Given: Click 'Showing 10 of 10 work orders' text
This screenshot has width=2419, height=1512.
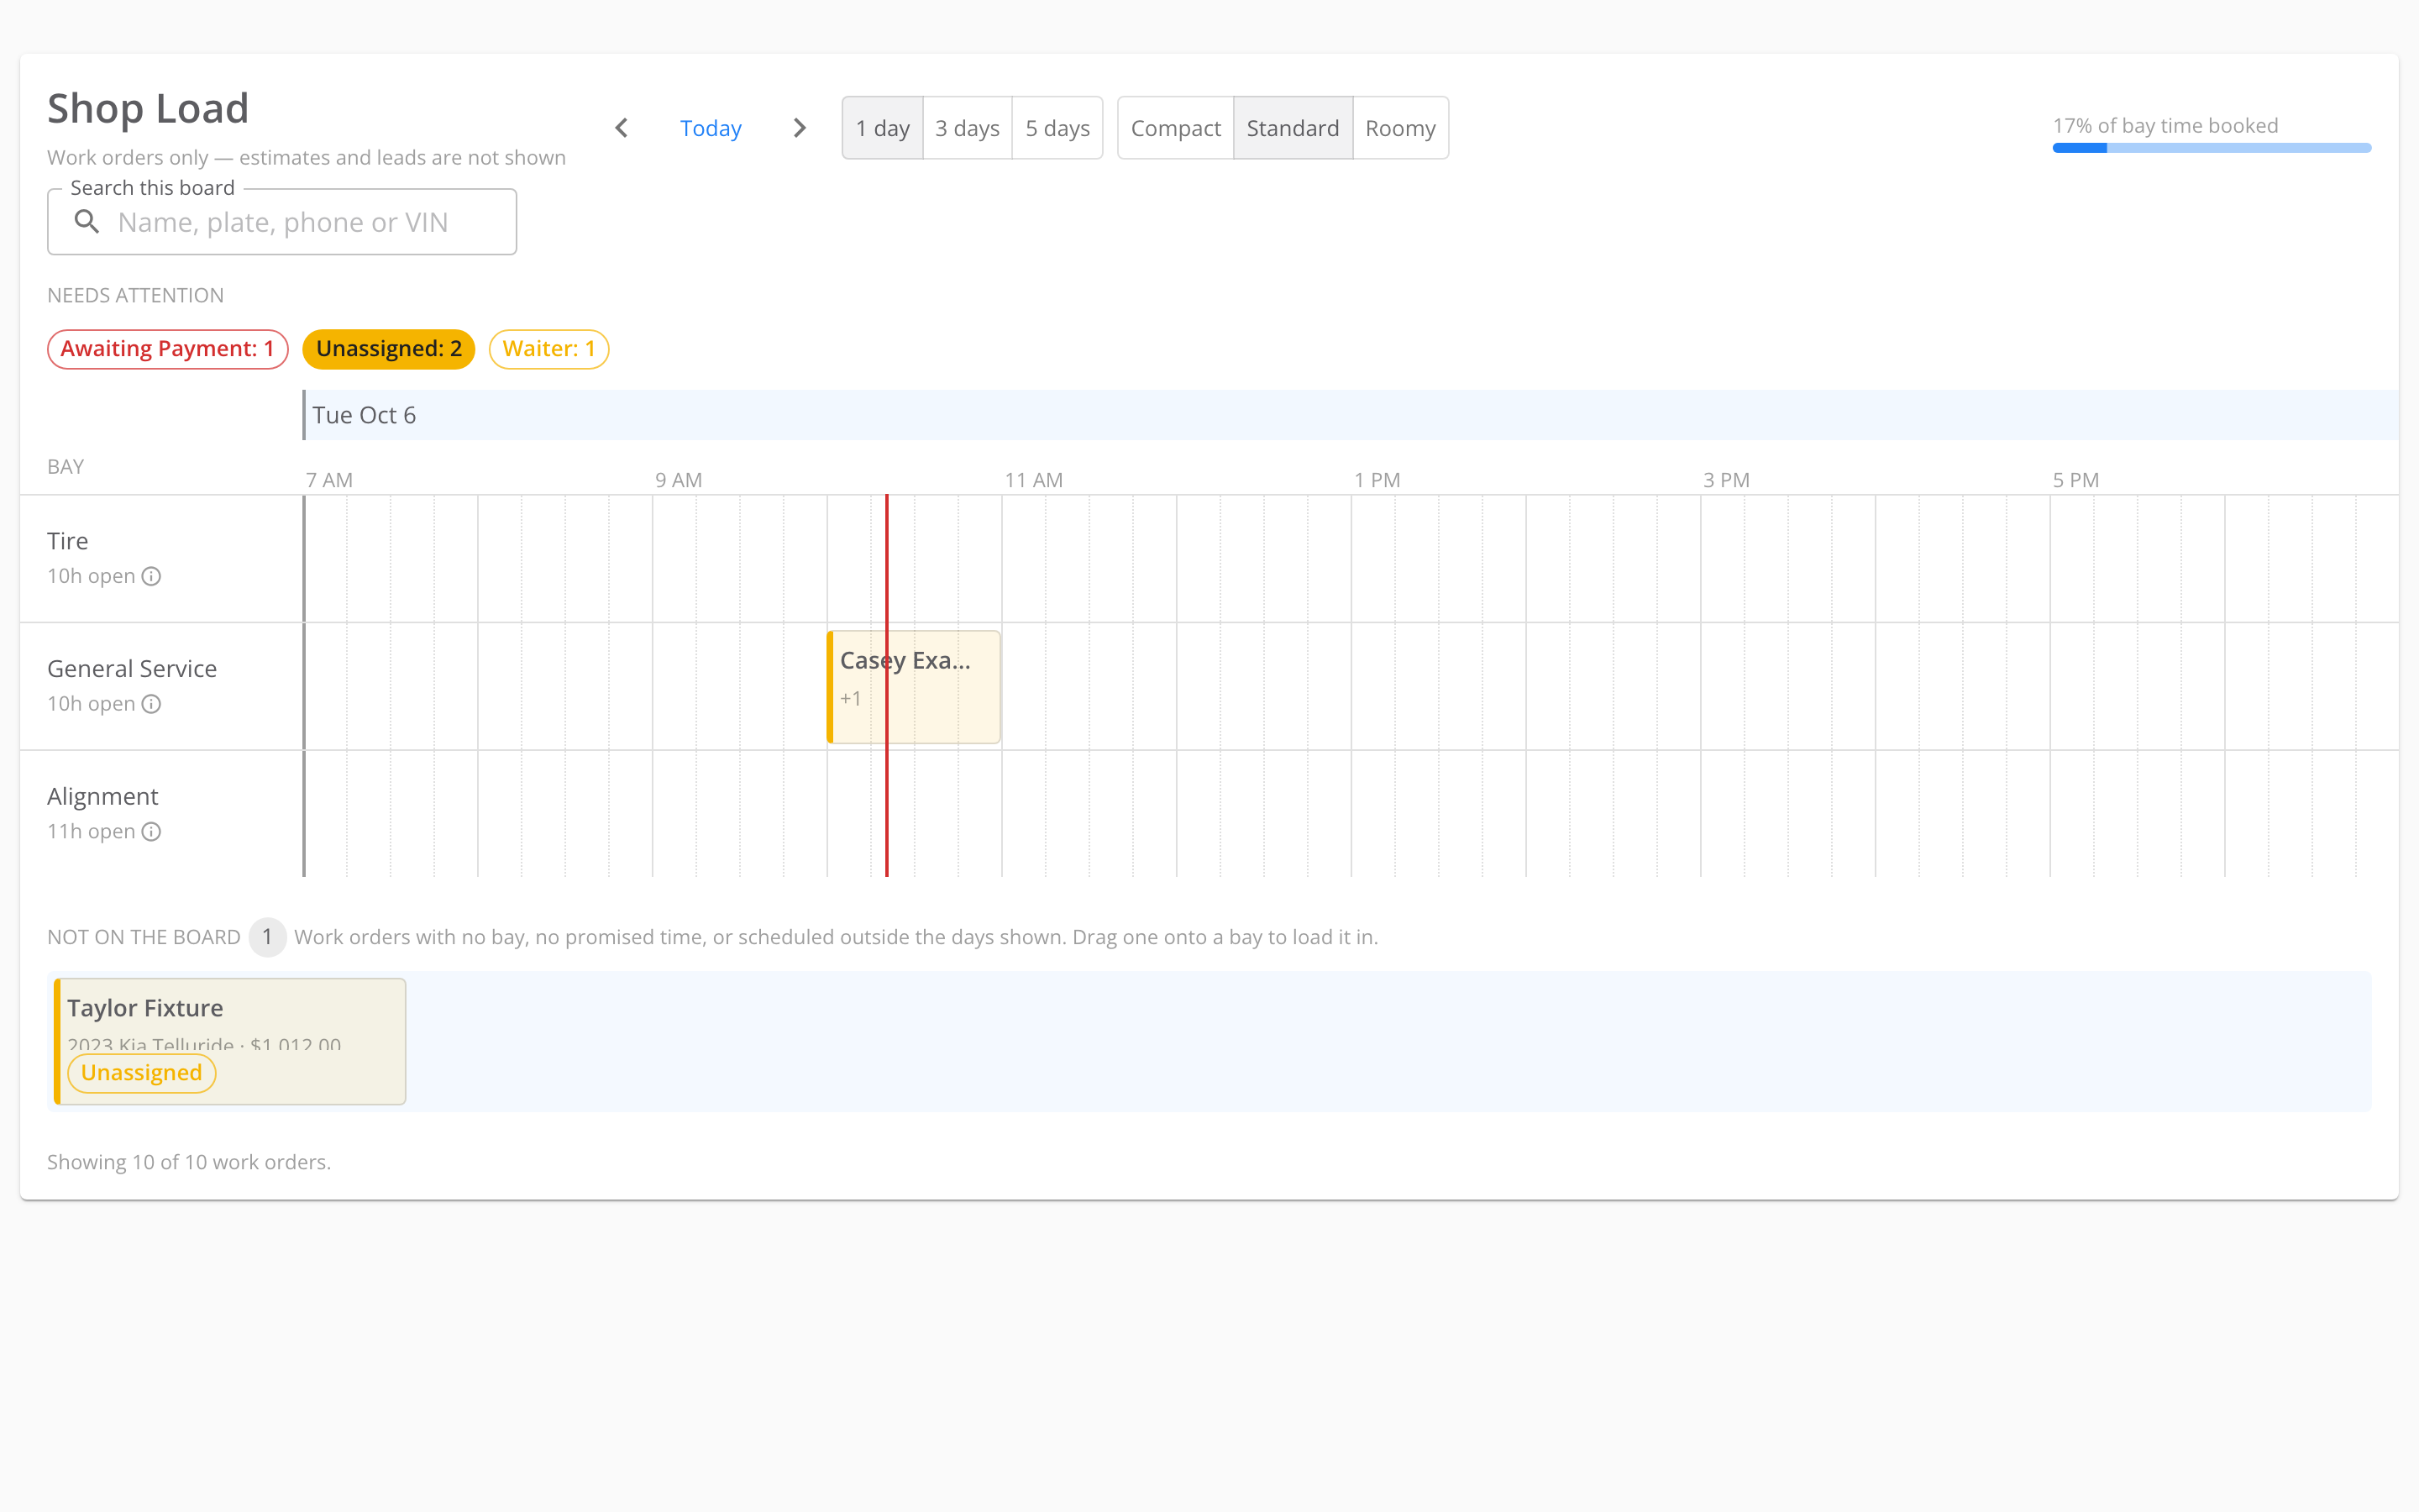Looking at the screenshot, I should pos(189,1162).
